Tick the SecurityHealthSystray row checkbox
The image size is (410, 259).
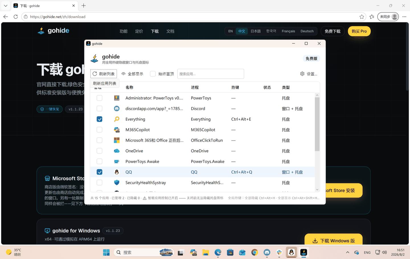(99, 182)
